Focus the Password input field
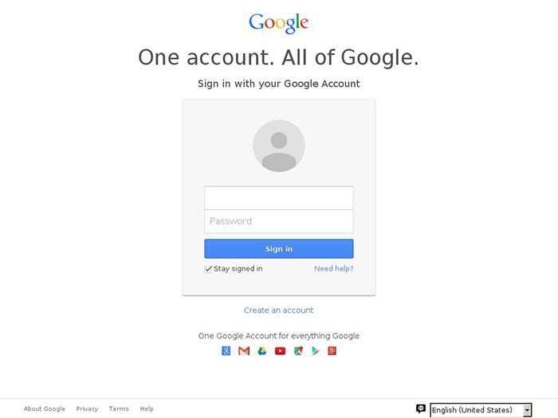The width and height of the screenshot is (558, 418). pos(279,221)
